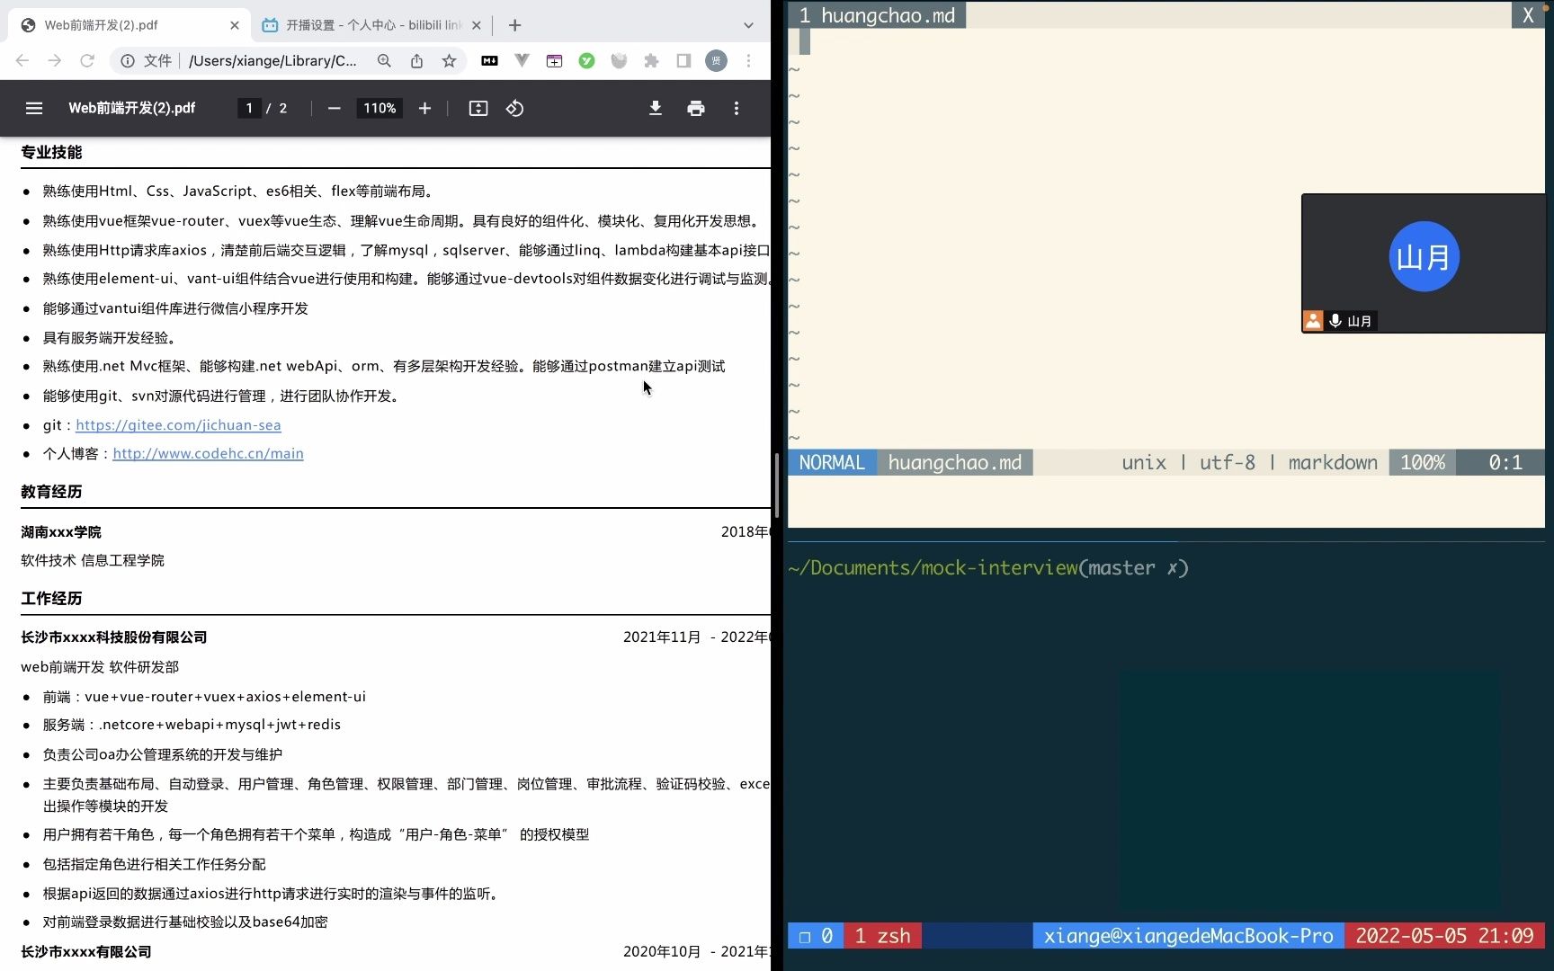The image size is (1554, 971).
Task: Click the 具有服务端开发经验 bullet
Action: [x=112, y=337]
